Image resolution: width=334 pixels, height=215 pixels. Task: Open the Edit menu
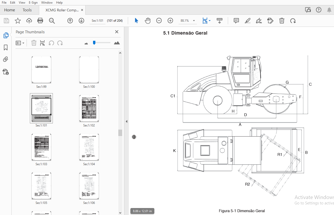(13, 3)
